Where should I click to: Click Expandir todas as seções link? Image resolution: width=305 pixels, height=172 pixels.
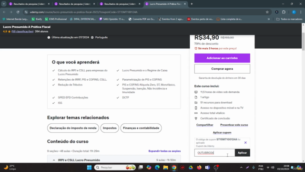(x=164, y=151)
